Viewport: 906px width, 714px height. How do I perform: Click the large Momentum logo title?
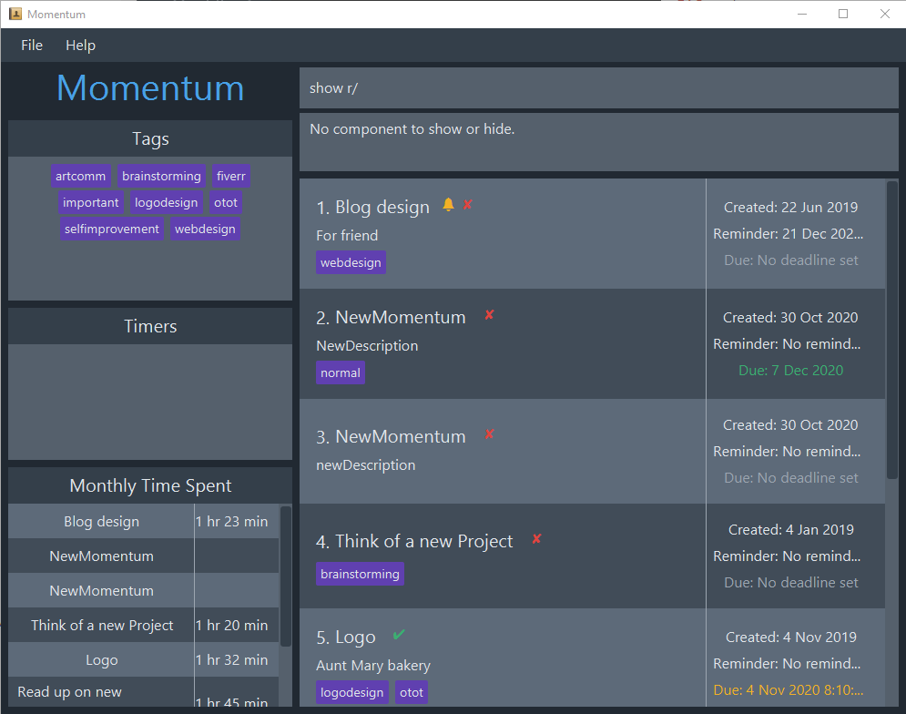point(150,88)
